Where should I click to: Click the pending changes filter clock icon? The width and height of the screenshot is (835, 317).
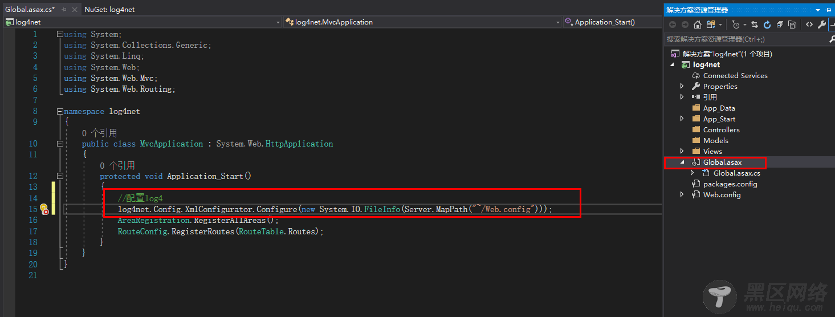(x=736, y=25)
